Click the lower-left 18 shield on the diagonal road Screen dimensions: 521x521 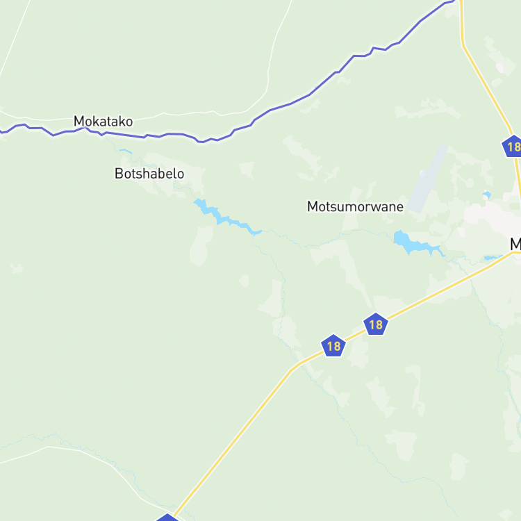coord(333,345)
